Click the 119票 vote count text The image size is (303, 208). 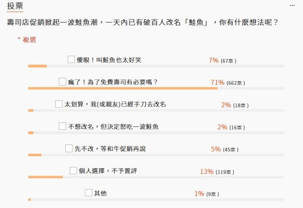click(x=225, y=172)
